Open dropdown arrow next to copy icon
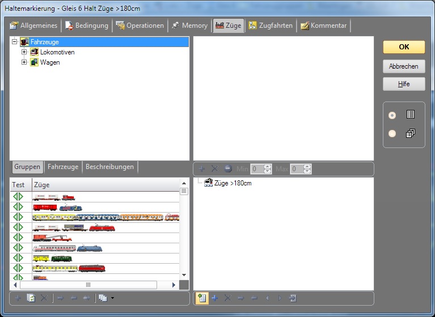This screenshot has width=435, height=317. [x=113, y=298]
